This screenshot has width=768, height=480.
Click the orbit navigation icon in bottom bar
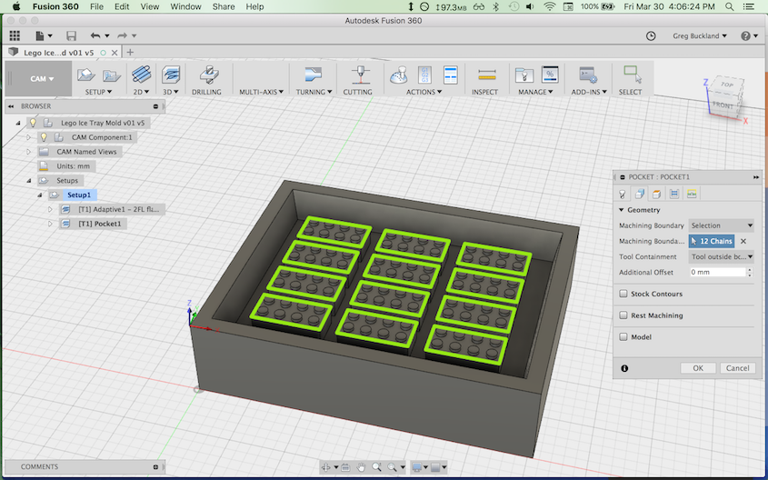325,467
